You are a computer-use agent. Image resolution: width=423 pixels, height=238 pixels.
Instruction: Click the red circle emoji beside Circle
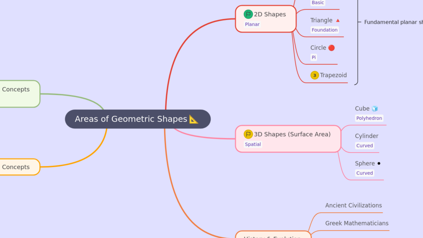point(331,48)
